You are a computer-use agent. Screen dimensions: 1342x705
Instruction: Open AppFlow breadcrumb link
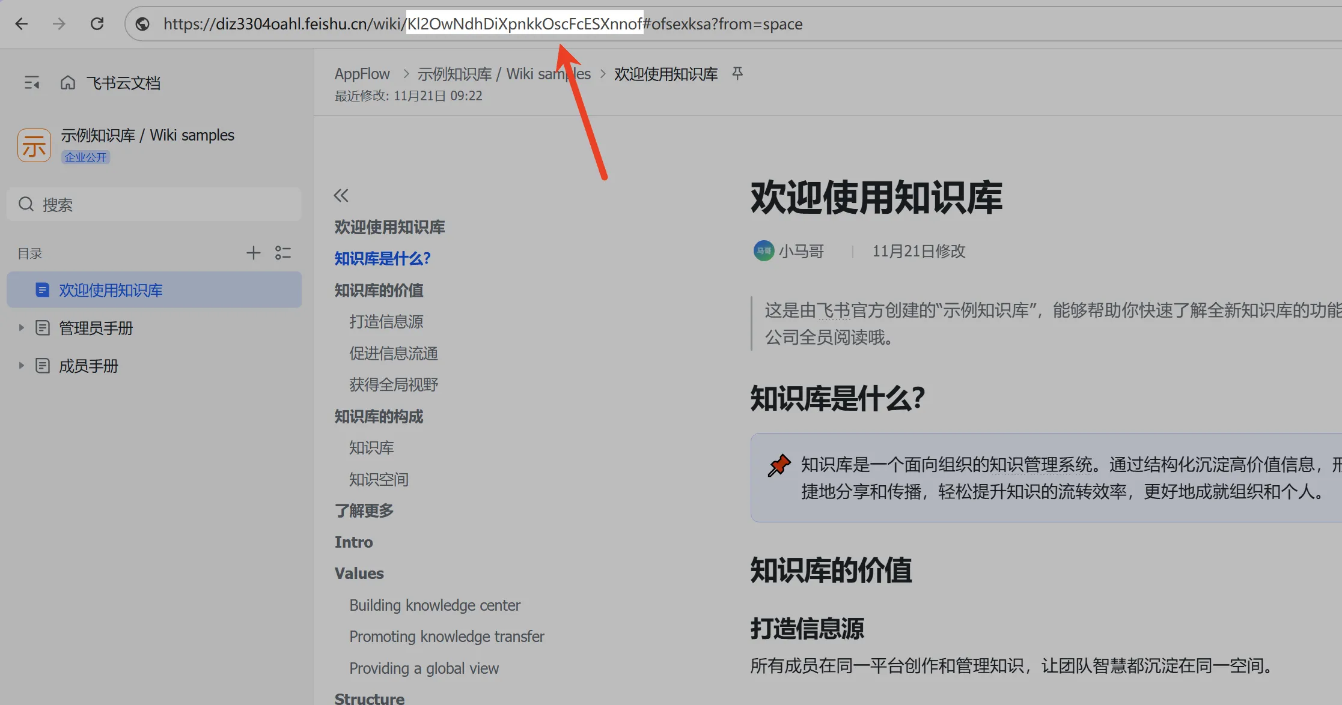[362, 74]
